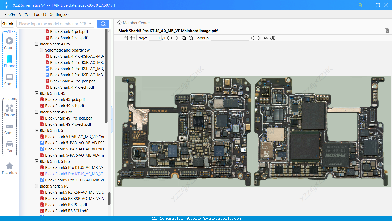Rotate the page counterclockwise
This screenshot has width=392, height=221.
point(126,38)
